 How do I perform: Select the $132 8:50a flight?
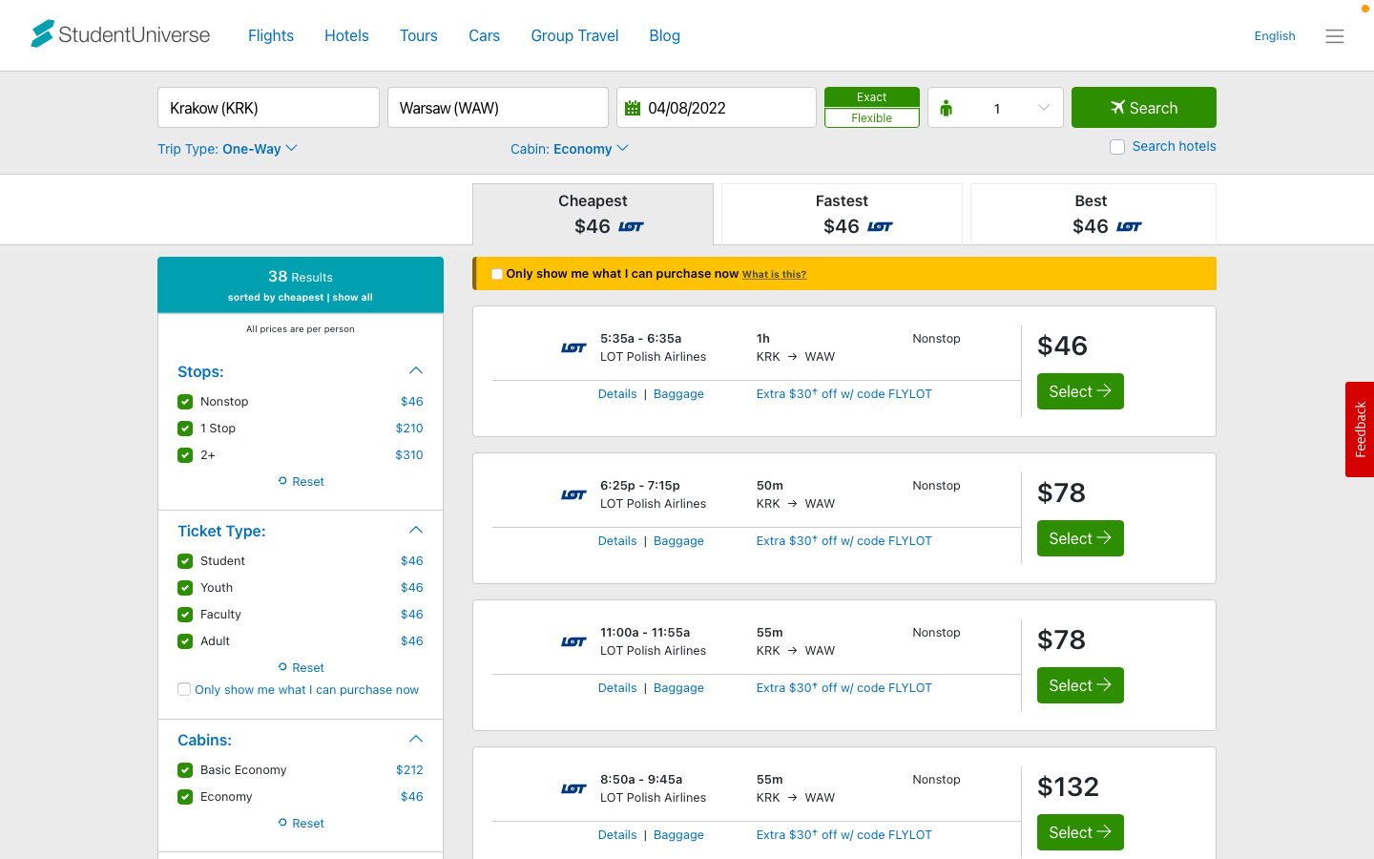pos(1080,832)
